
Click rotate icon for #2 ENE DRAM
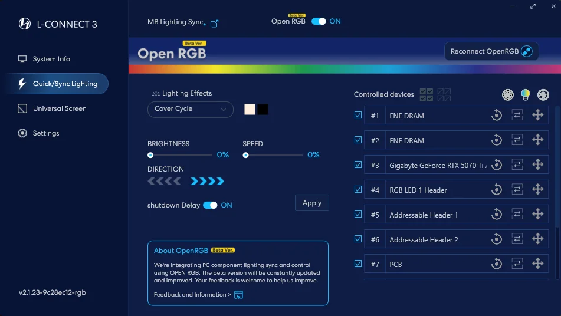(497, 140)
